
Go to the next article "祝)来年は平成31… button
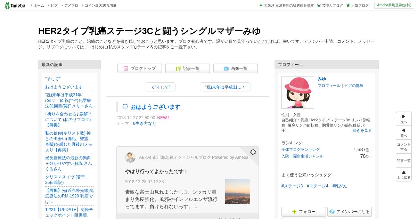[x=225, y=87]
